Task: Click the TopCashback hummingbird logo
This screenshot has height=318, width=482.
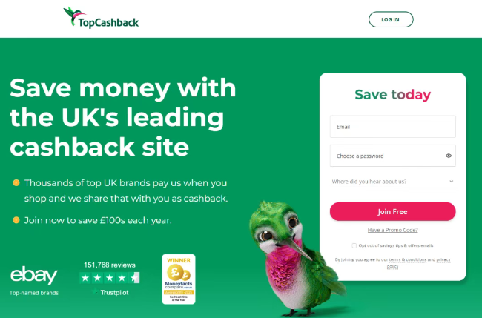Action: [101, 18]
